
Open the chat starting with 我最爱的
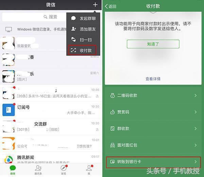pyautogui.click(x=33, y=43)
